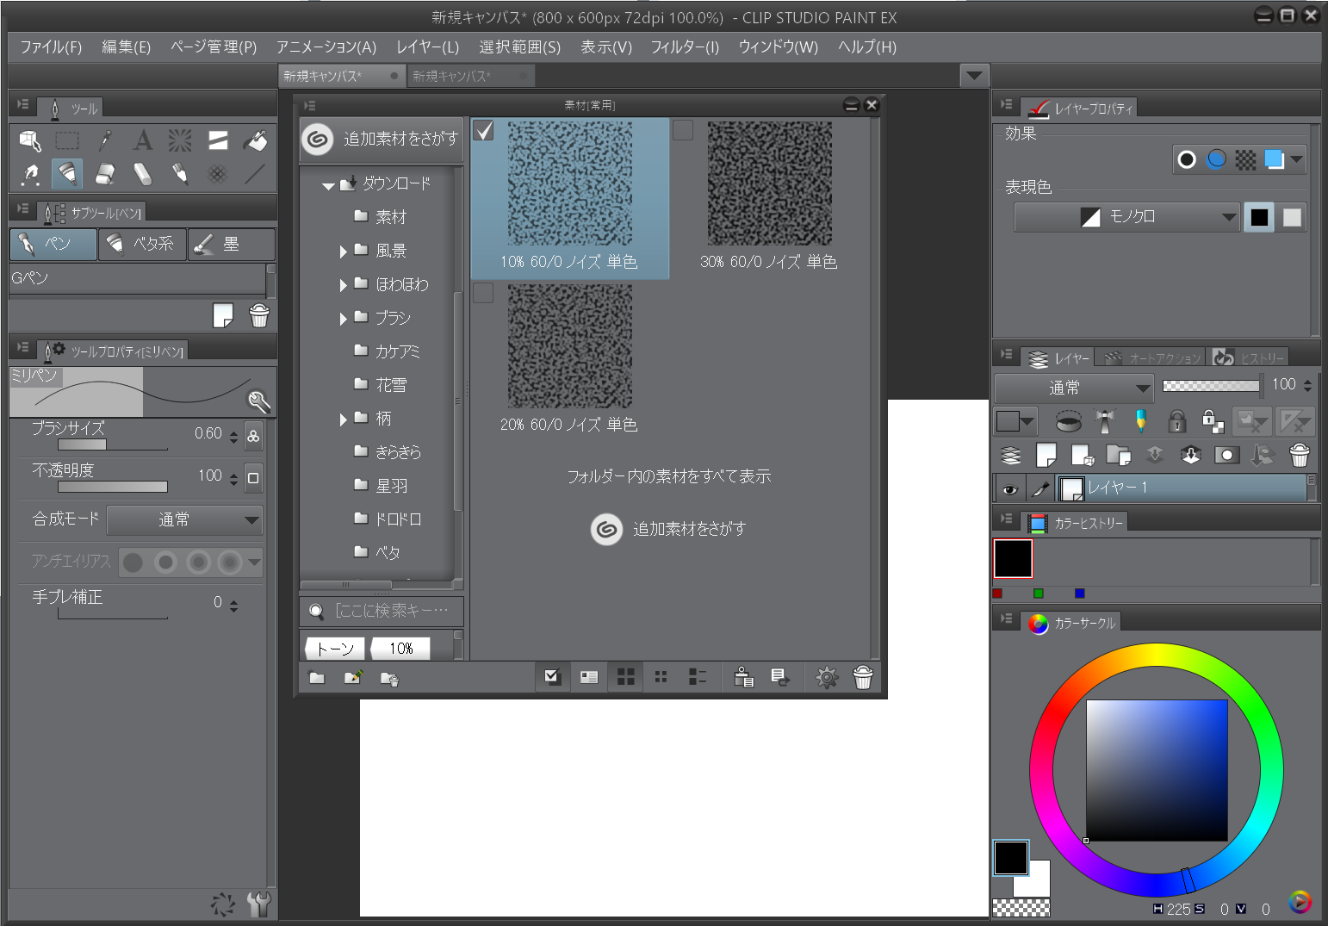Check the 20% 60/0 noise material checkbox
Screen dimensions: 1328x926
point(483,294)
